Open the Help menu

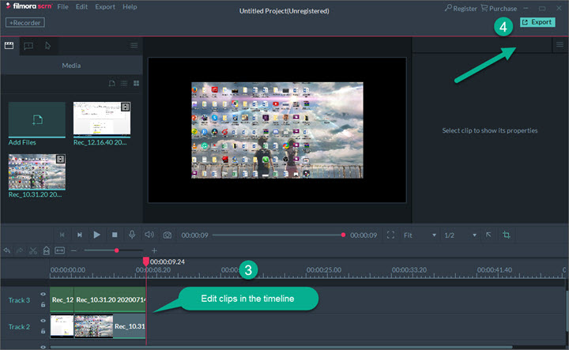click(129, 7)
